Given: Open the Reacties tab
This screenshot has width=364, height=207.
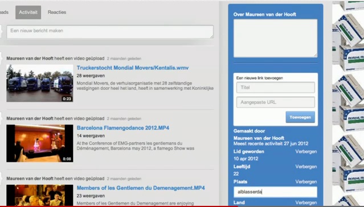Looking at the screenshot, I should 57,13.
